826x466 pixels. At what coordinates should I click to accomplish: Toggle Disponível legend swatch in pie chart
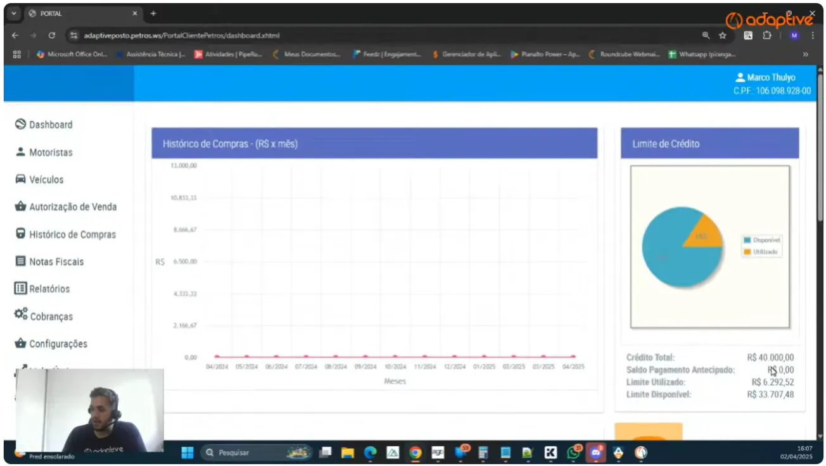tap(747, 240)
